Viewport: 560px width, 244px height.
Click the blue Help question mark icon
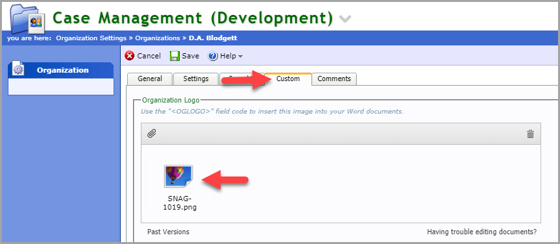[x=213, y=56]
